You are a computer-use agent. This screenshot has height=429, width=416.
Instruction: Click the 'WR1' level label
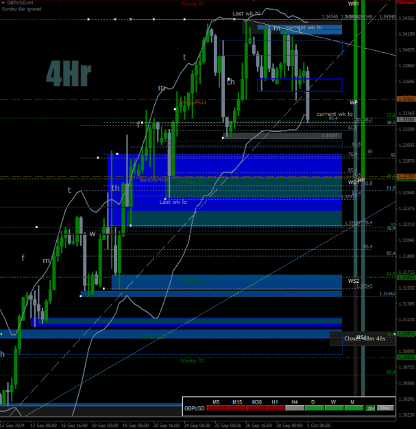[x=354, y=4]
